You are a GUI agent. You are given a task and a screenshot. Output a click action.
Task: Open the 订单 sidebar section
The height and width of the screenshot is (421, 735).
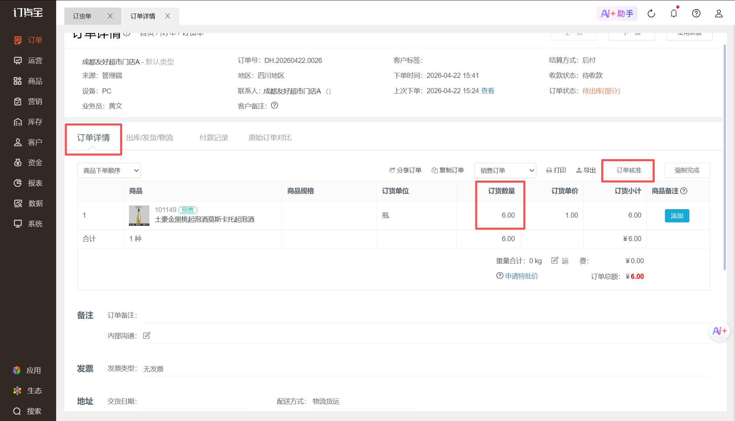(28, 40)
